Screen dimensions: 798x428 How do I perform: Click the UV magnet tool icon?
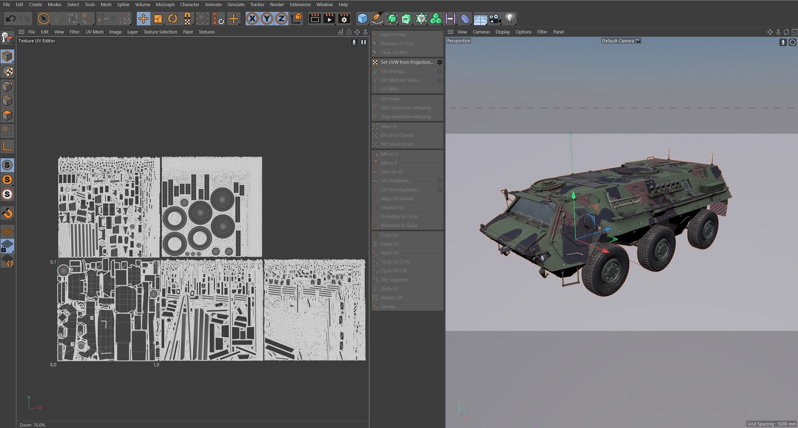[x=187, y=19]
